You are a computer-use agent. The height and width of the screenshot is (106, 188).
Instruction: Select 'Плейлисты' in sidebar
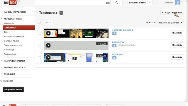(19, 27)
